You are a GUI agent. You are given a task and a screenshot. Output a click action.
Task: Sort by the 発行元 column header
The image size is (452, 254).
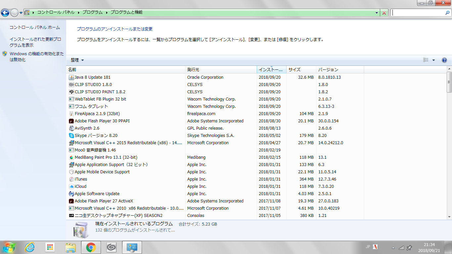pyautogui.click(x=221, y=70)
